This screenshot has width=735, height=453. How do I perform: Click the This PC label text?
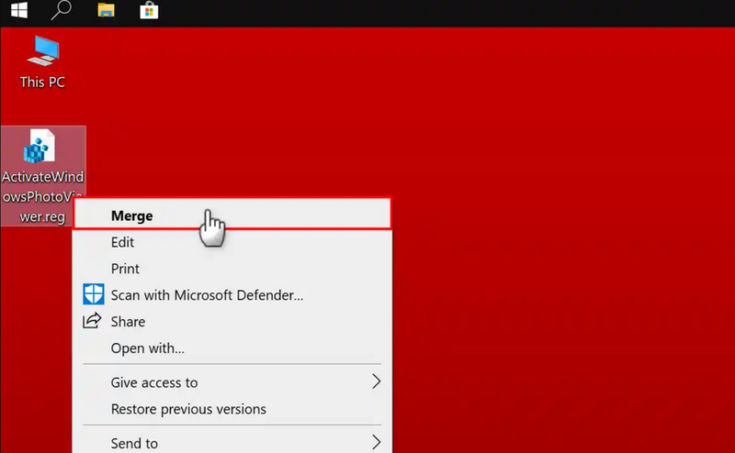click(x=42, y=82)
